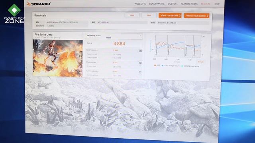Click the GPU name field
Viewport: 255px width, 143px height.
pos(67,22)
